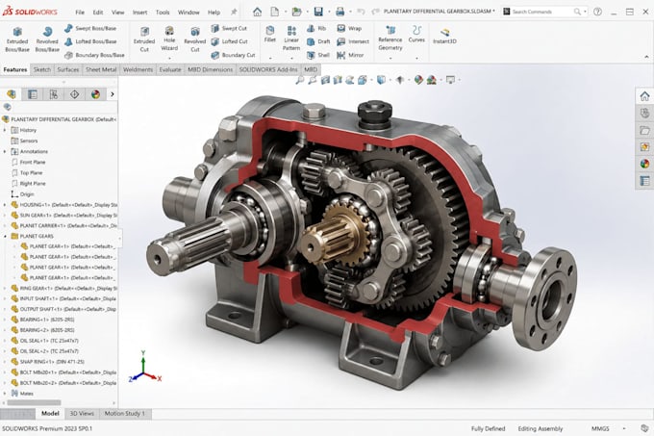The image size is (654, 436).
Task: Click the Help question mark icon
Action: [597, 12]
